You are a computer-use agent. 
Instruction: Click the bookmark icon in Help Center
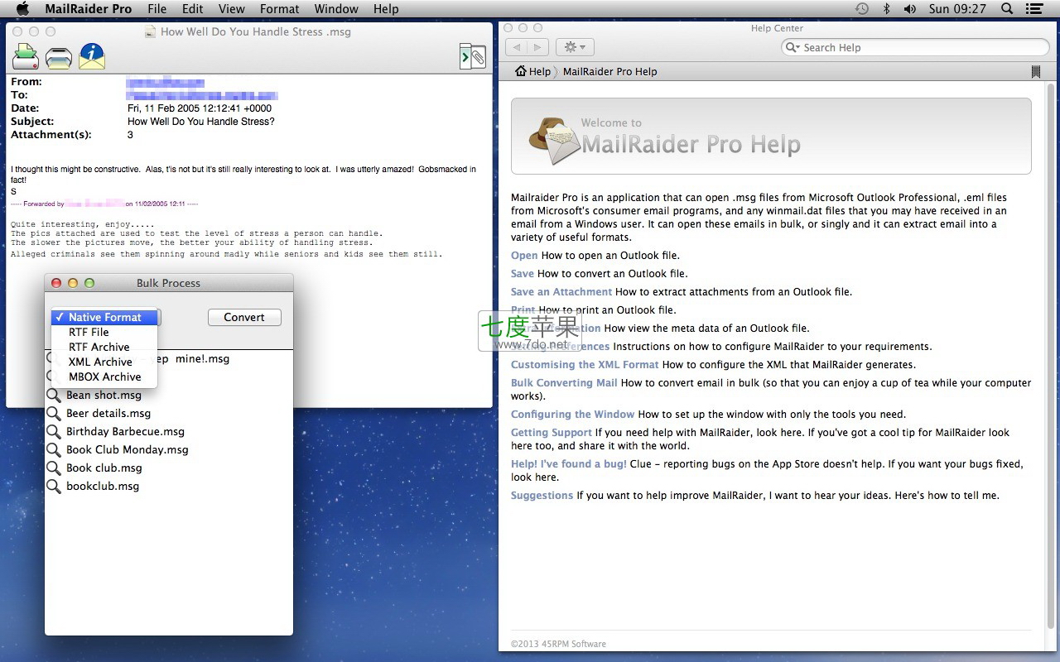coord(1035,72)
